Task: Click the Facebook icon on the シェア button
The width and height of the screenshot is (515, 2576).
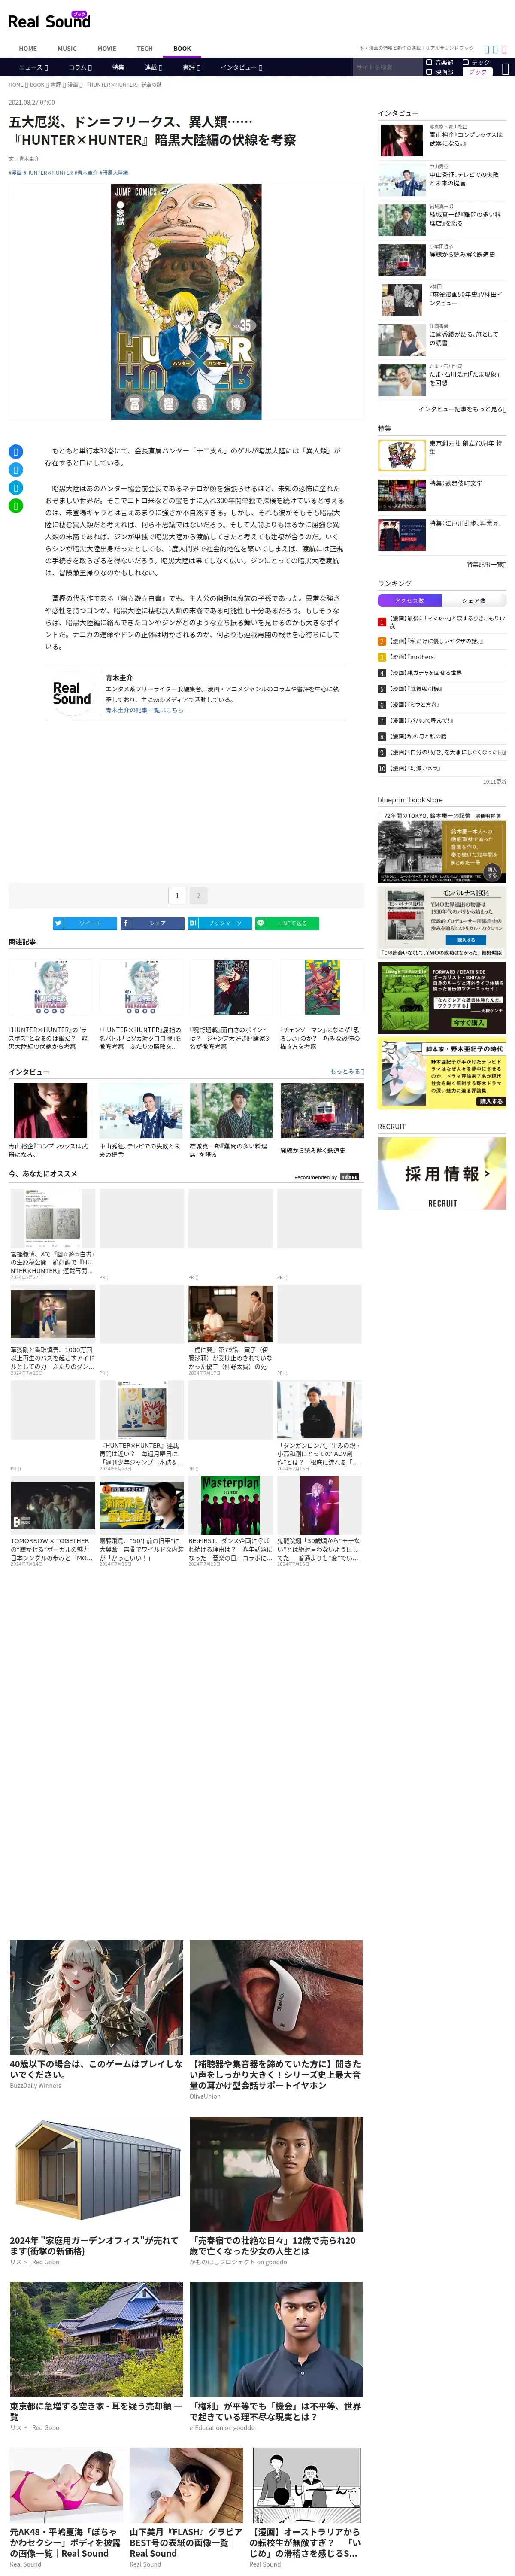Action: 126,923
